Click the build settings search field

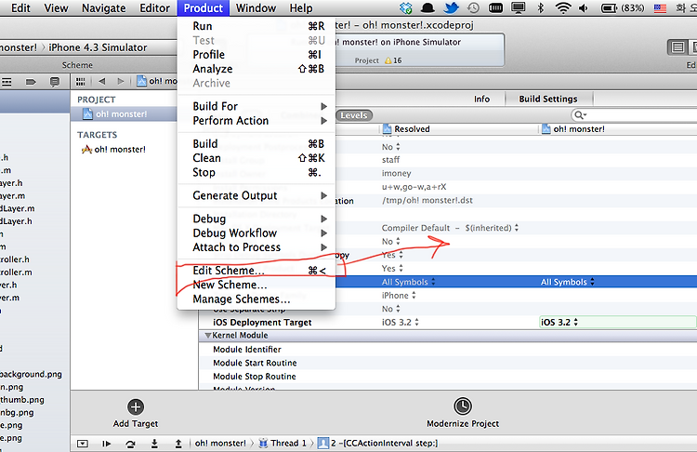pyautogui.click(x=634, y=115)
